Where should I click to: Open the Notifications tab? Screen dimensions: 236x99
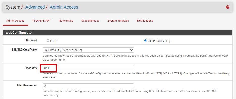pos(145,21)
